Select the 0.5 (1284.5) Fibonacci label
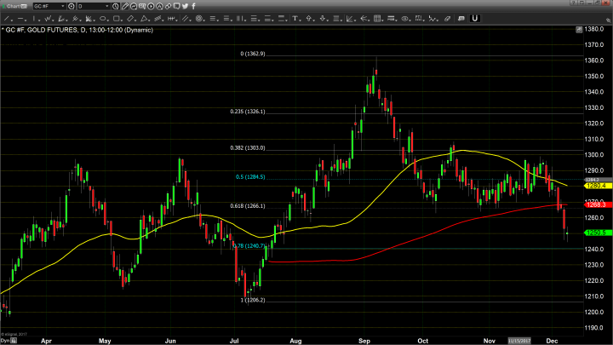Viewport: 613px width, 345px height. [250, 177]
